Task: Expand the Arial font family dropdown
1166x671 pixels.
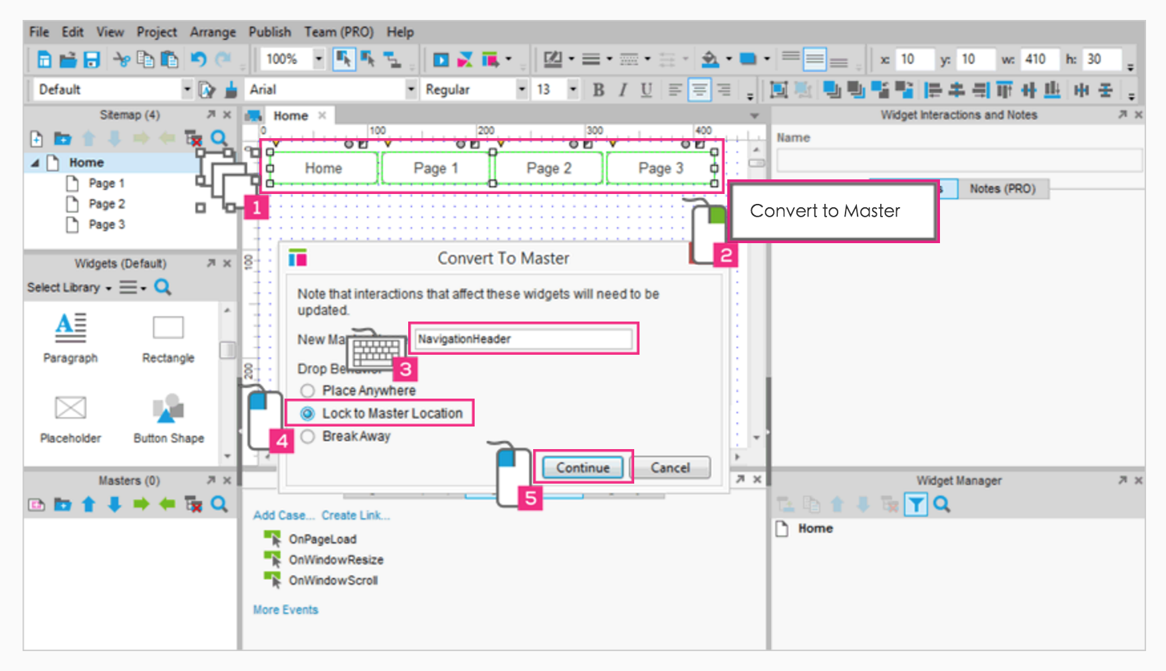Action: 411,89
